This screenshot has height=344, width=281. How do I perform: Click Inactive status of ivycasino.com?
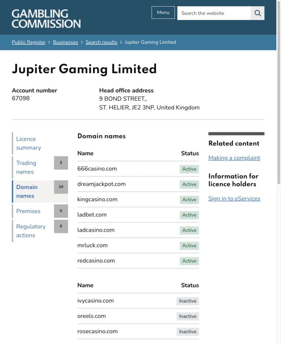coord(188,301)
